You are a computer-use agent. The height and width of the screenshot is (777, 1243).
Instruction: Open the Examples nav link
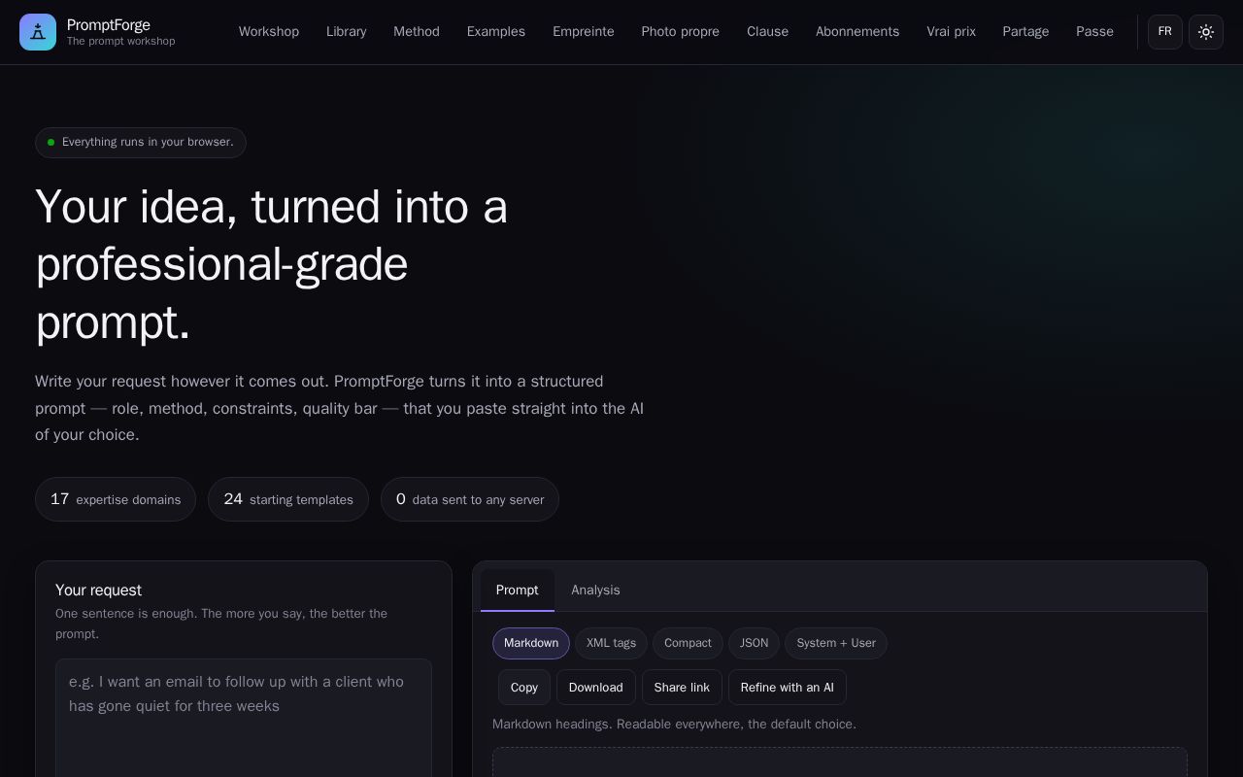coord(496,32)
